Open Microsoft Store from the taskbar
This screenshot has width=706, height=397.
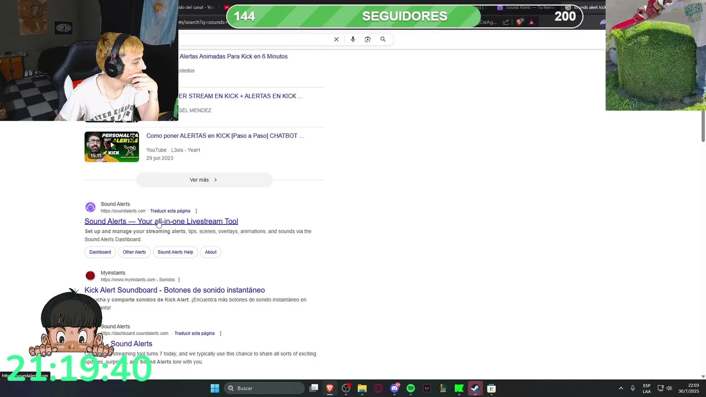pyautogui.click(x=491, y=388)
